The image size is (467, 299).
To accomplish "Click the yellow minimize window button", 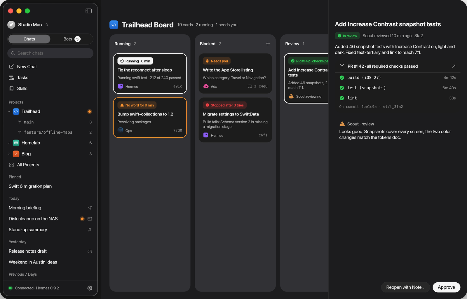I will 19,11.
